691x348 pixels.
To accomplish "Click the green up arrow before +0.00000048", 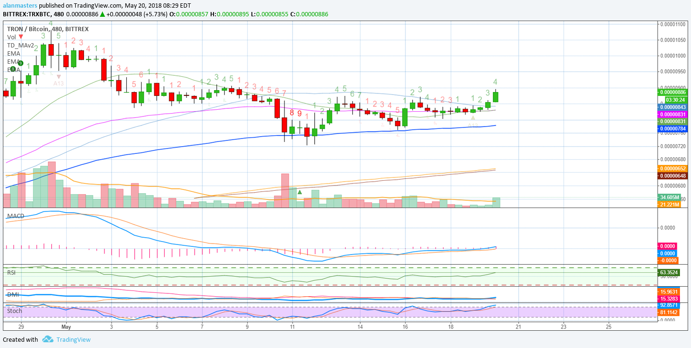I will click(102, 14).
